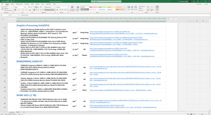Click the Orientation icon

[41, 7]
